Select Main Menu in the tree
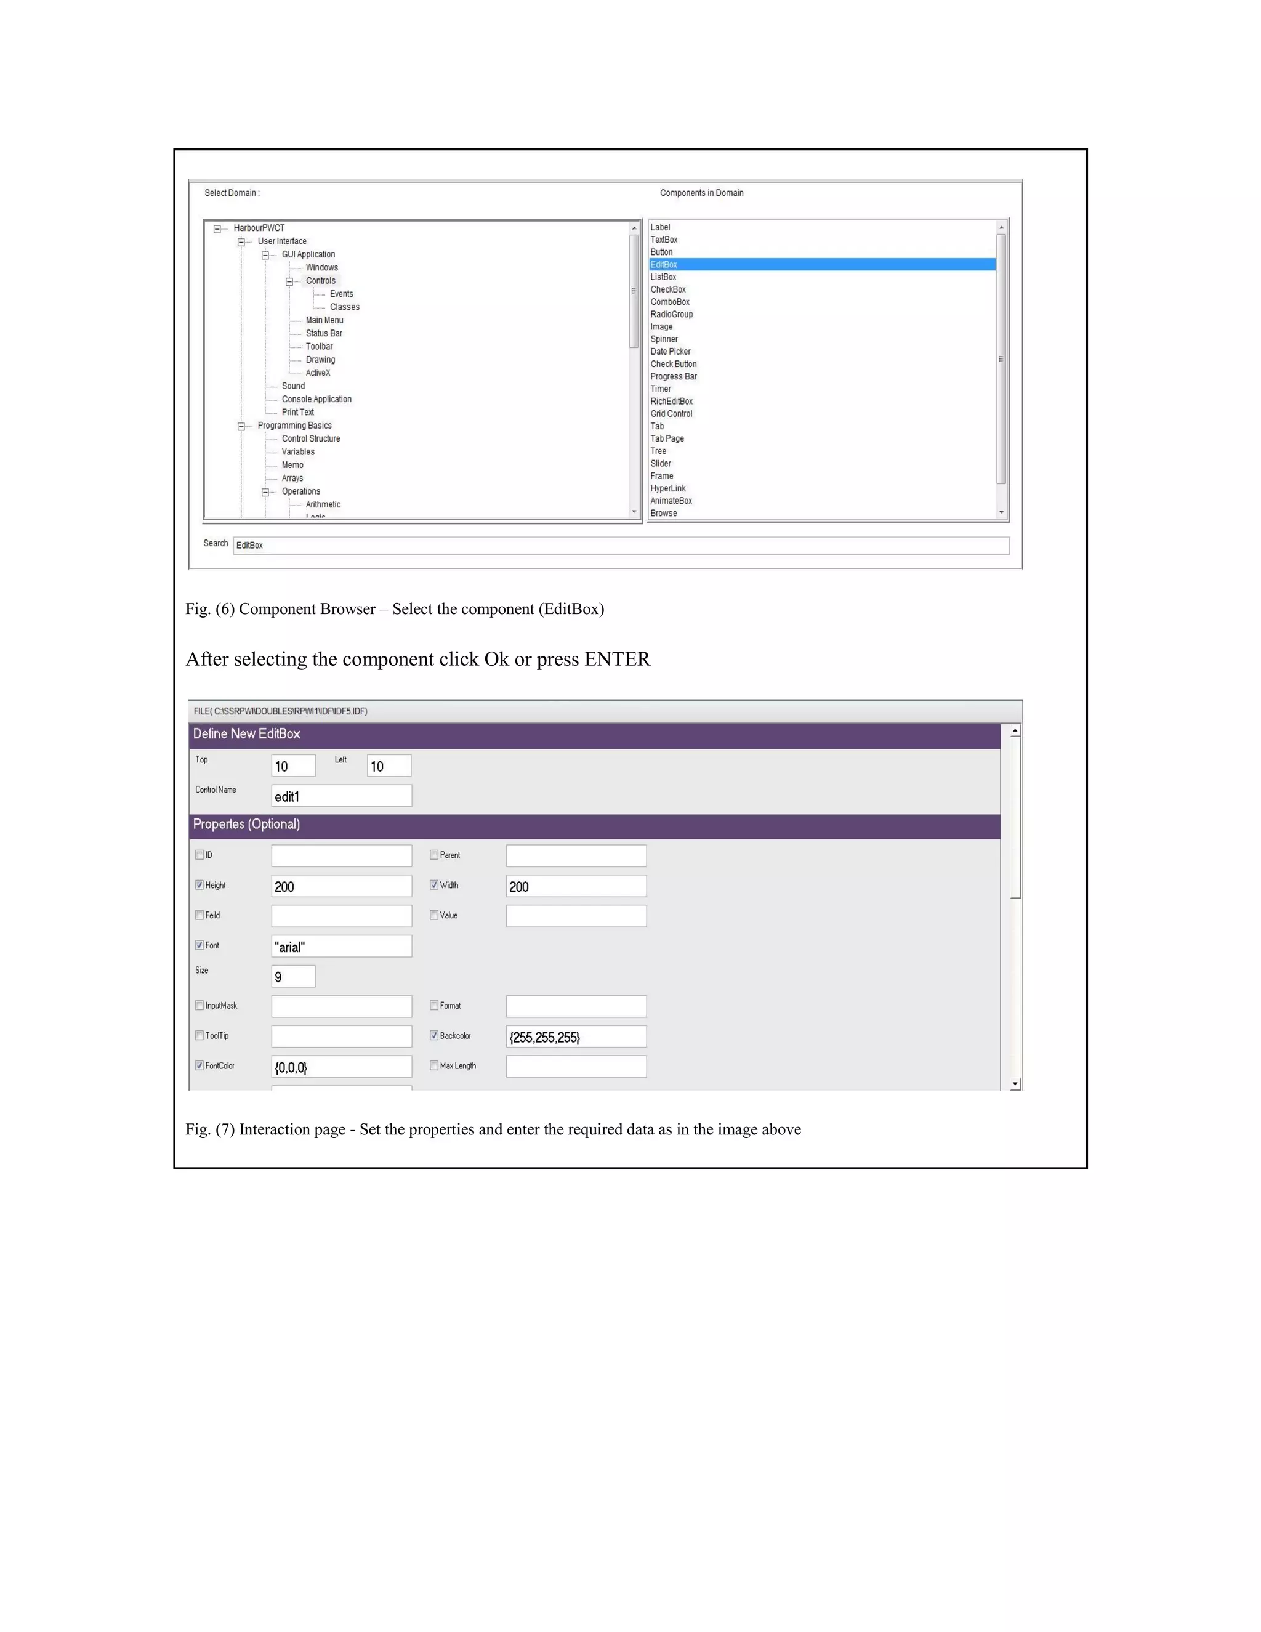The image size is (1261, 1632). pos(324,320)
